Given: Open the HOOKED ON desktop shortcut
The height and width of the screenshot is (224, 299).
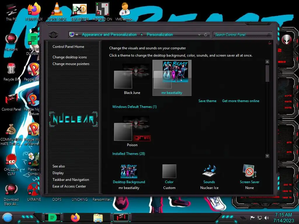Looking at the screenshot, I should [102, 12].
